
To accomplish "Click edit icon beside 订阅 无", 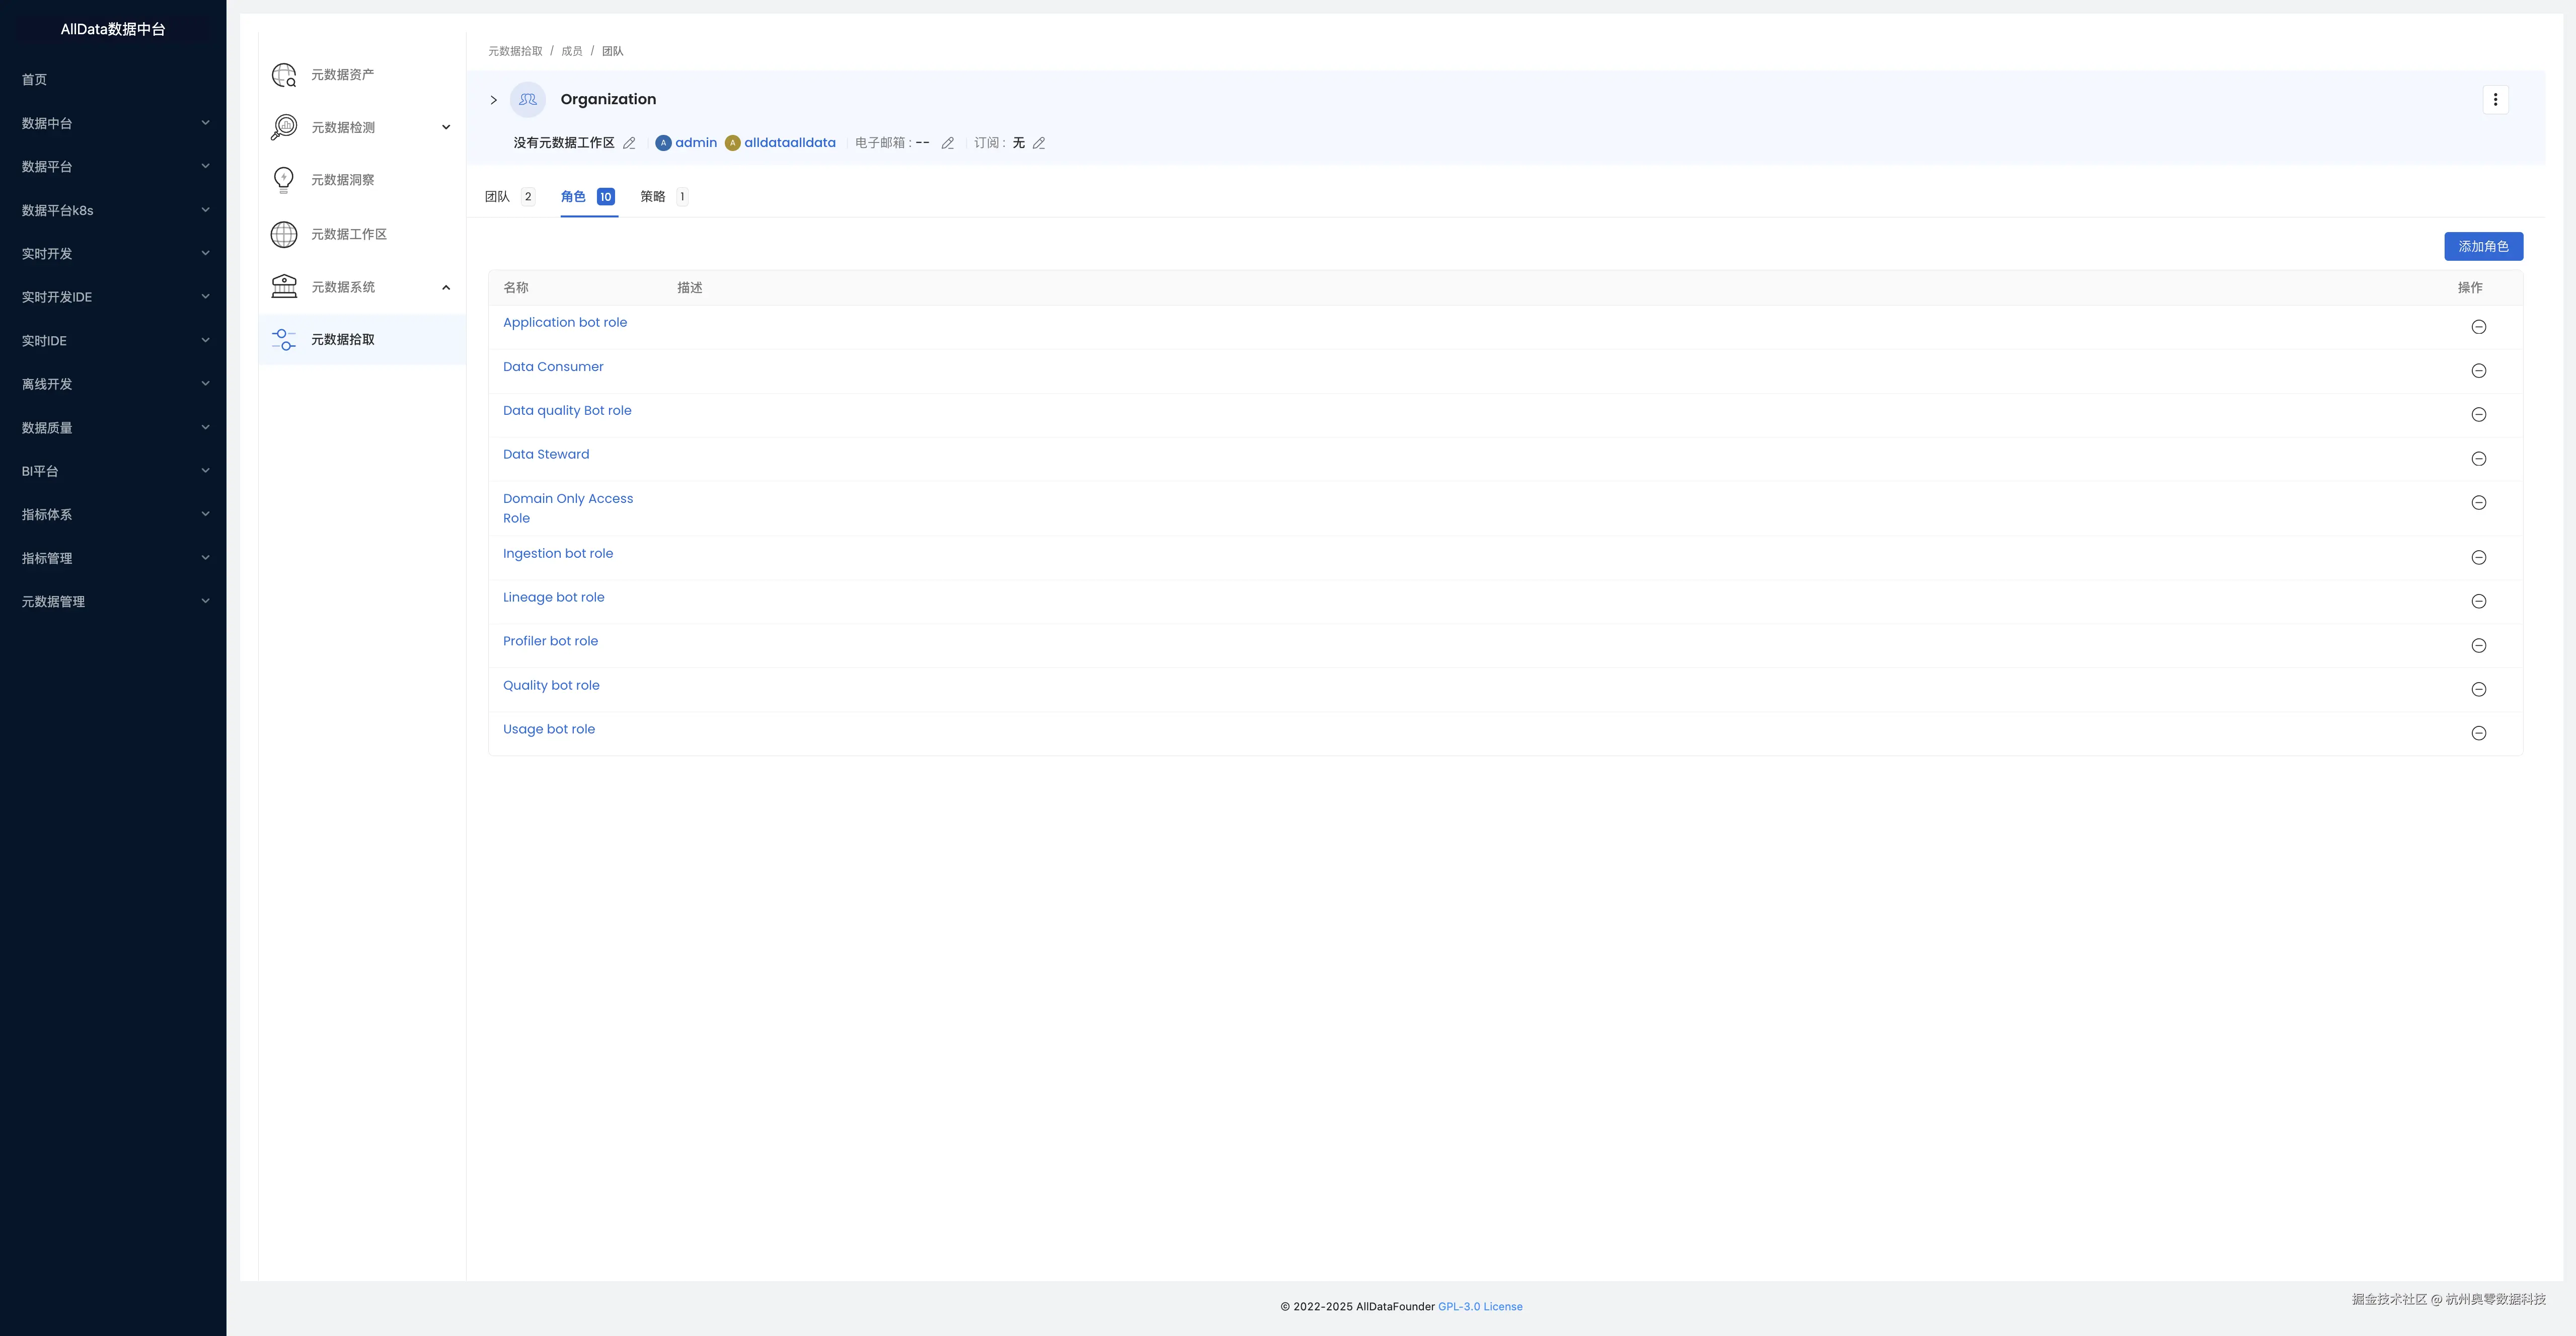I will pos(1039,143).
